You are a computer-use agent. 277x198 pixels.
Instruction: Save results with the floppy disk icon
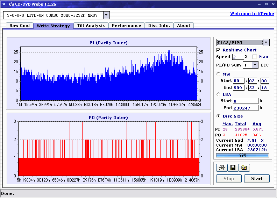(233, 168)
